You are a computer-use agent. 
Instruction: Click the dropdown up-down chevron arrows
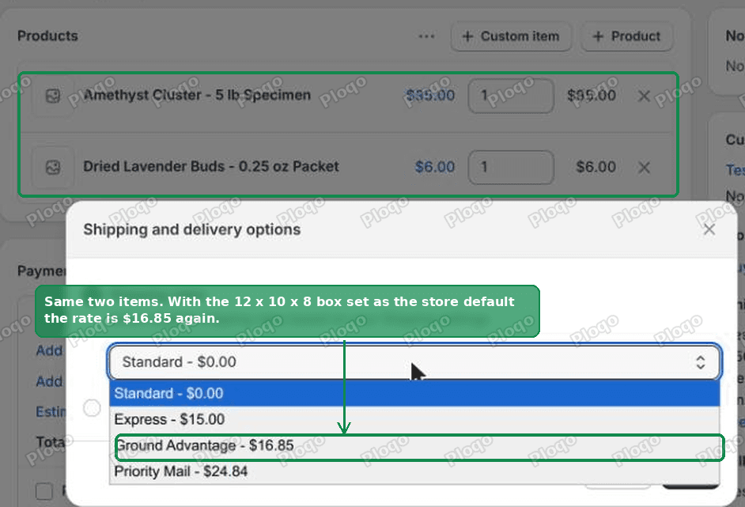(x=701, y=362)
